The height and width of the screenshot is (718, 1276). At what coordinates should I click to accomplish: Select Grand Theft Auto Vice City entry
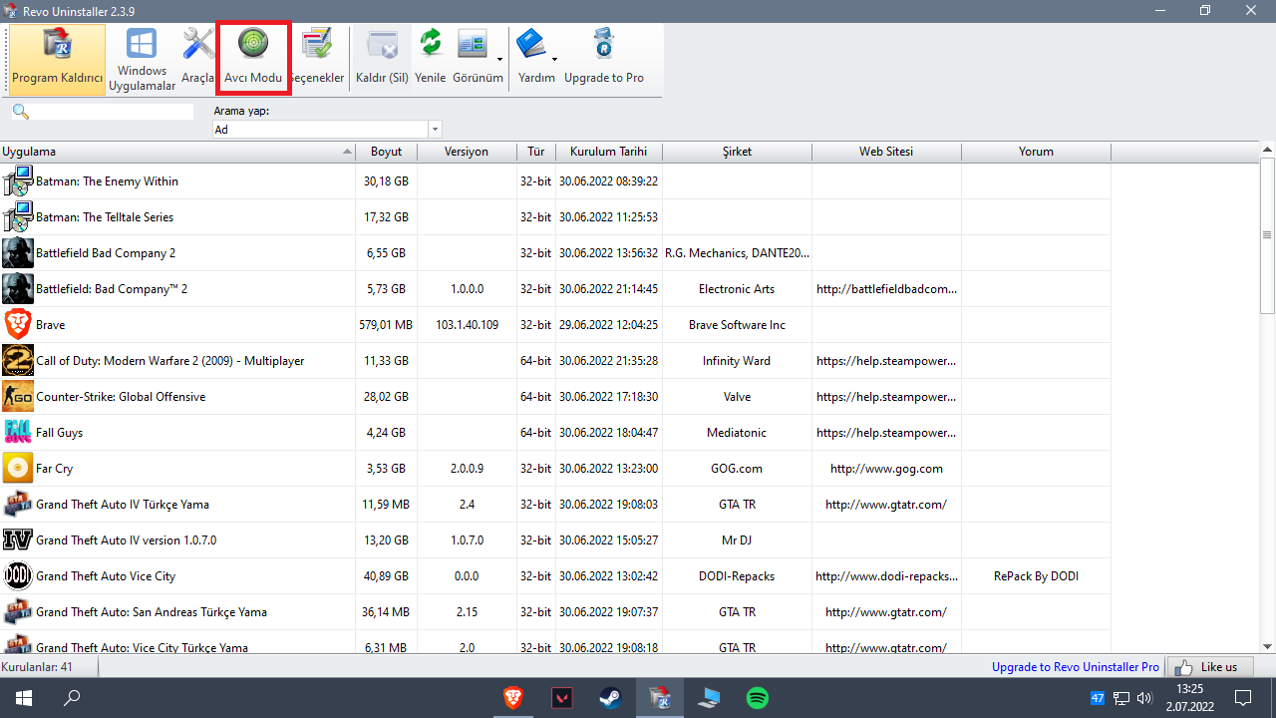tap(106, 576)
